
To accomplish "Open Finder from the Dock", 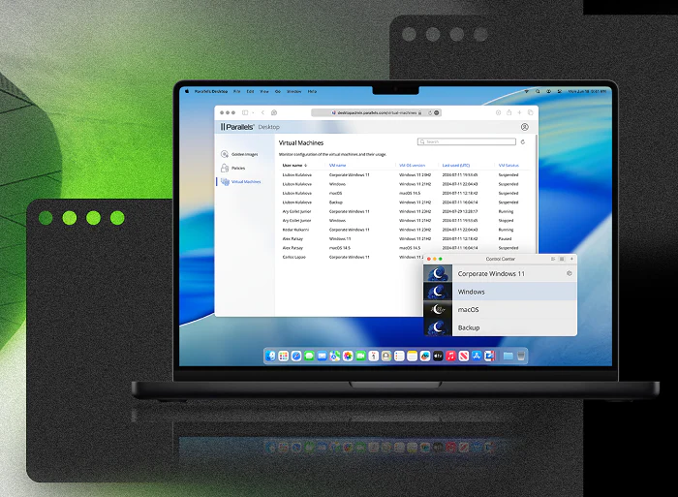I will [270, 356].
